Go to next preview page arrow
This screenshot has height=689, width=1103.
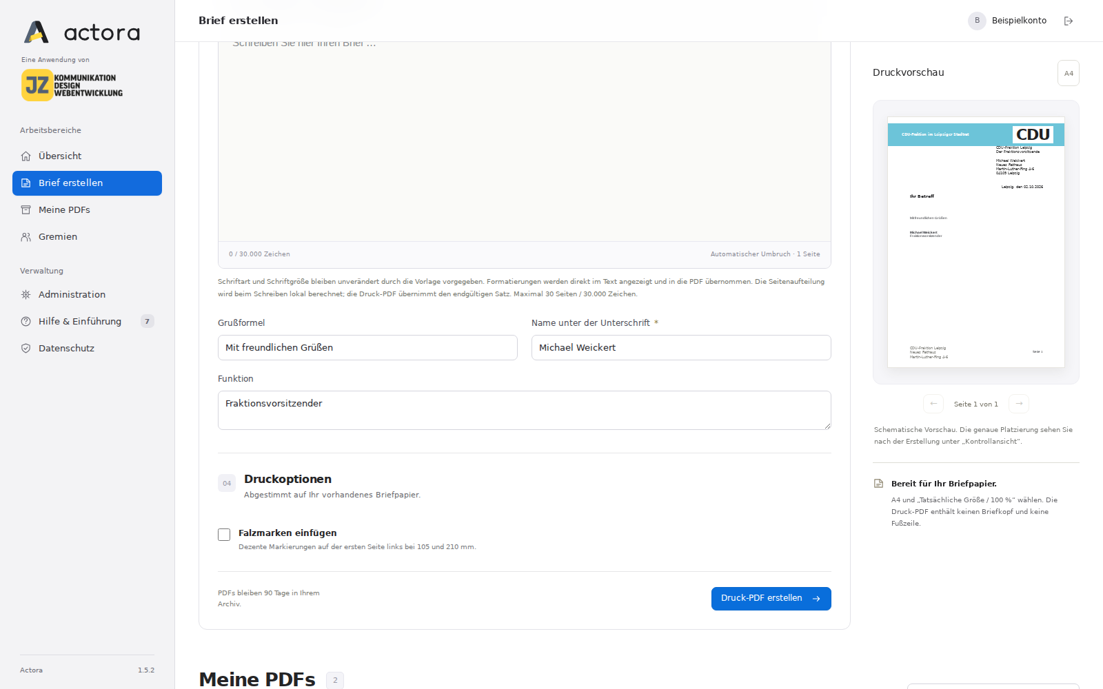coord(1019,404)
